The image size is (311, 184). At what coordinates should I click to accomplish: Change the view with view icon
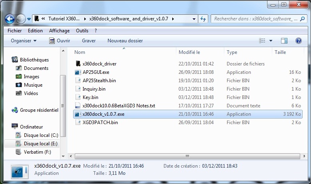[262, 41]
